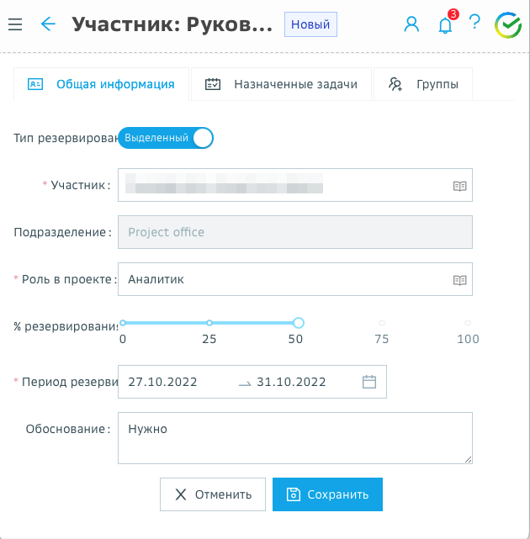Set reservation slider to 75 percent
The height and width of the screenshot is (539, 530).
coord(381,323)
